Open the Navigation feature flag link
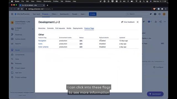 click(42, 41)
